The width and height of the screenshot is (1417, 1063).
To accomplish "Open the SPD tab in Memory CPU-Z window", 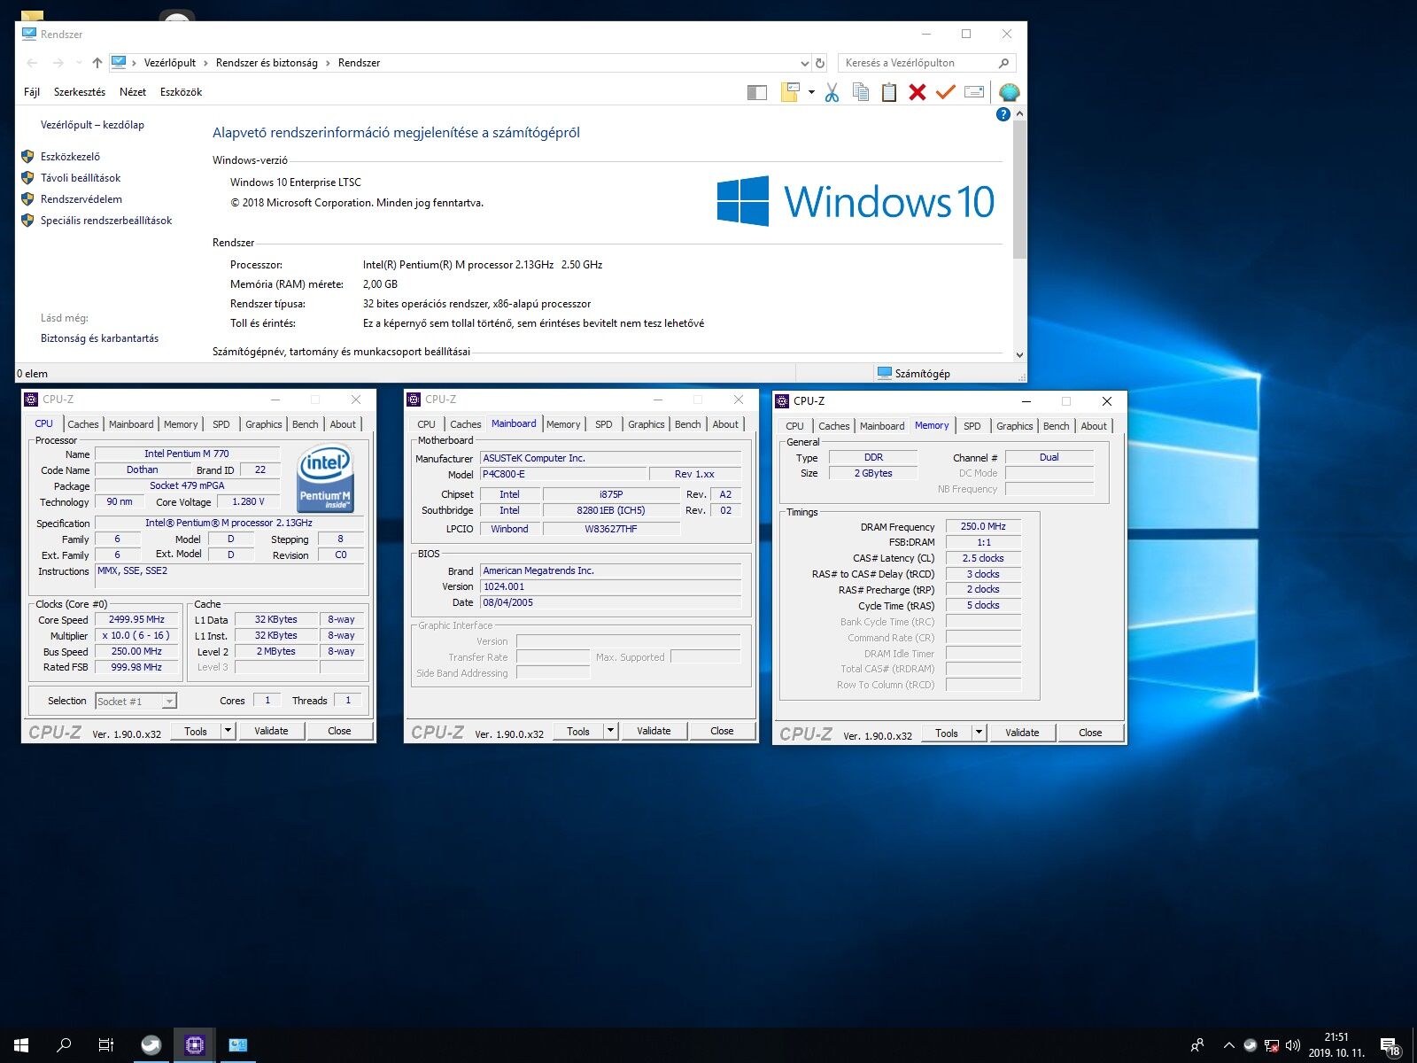I will point(972,426).
